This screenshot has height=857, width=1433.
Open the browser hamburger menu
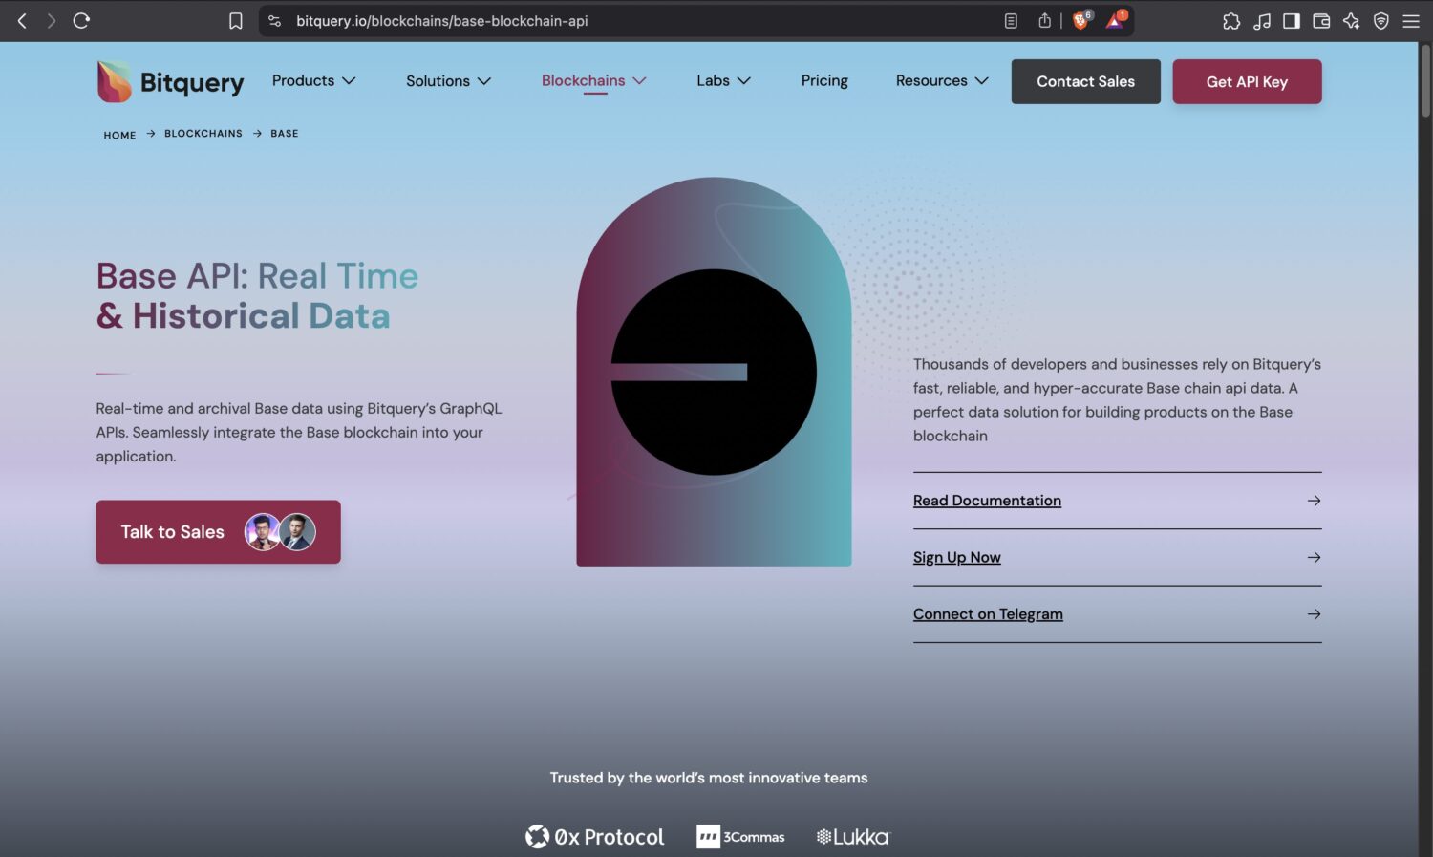click(x=1411, y=21)
